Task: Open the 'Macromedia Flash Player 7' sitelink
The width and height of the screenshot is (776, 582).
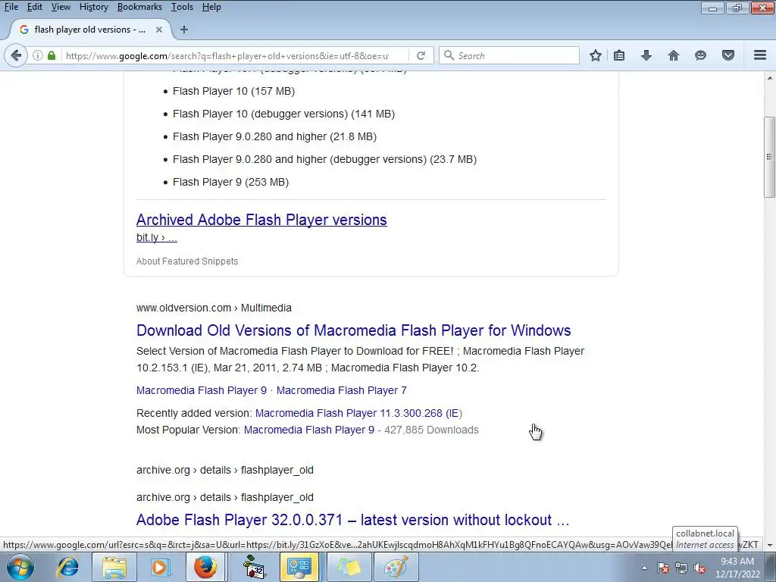Action: tap(342, 390)
